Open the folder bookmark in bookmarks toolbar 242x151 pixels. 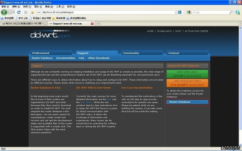pos(59,18)
